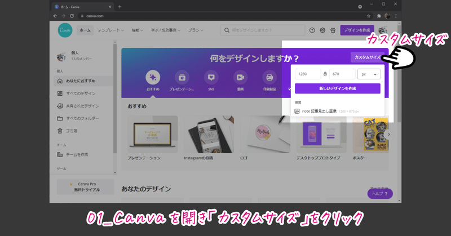Viewport: 451px width, 236px height.
Task: Reload the page with refresh icon
Action: pos(72,16)
